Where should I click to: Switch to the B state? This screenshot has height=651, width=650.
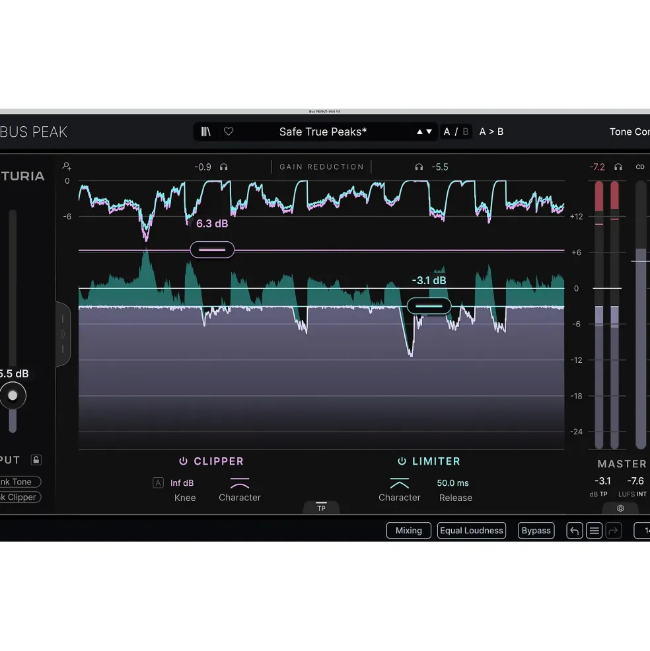tap(466, 132)
